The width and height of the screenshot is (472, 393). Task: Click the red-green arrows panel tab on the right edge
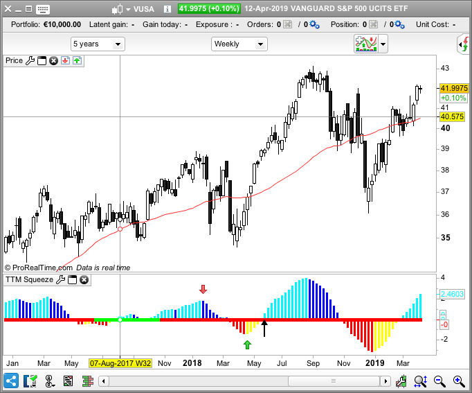pos(464,44)
